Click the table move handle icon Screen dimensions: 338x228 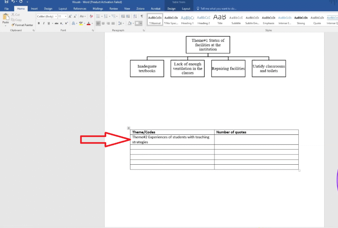(128, 128)
